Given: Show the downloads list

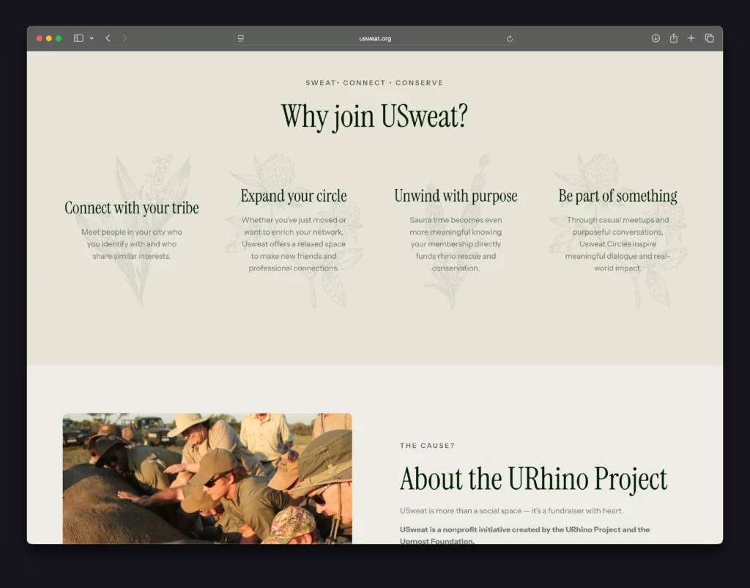Looking at the screenshot, I should [656, 38].
